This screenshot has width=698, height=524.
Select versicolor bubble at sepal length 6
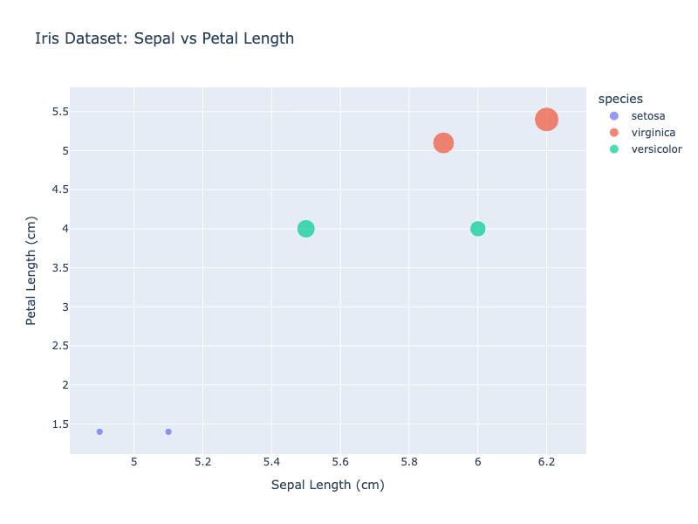pyautogui.click(x=477, y=229)
